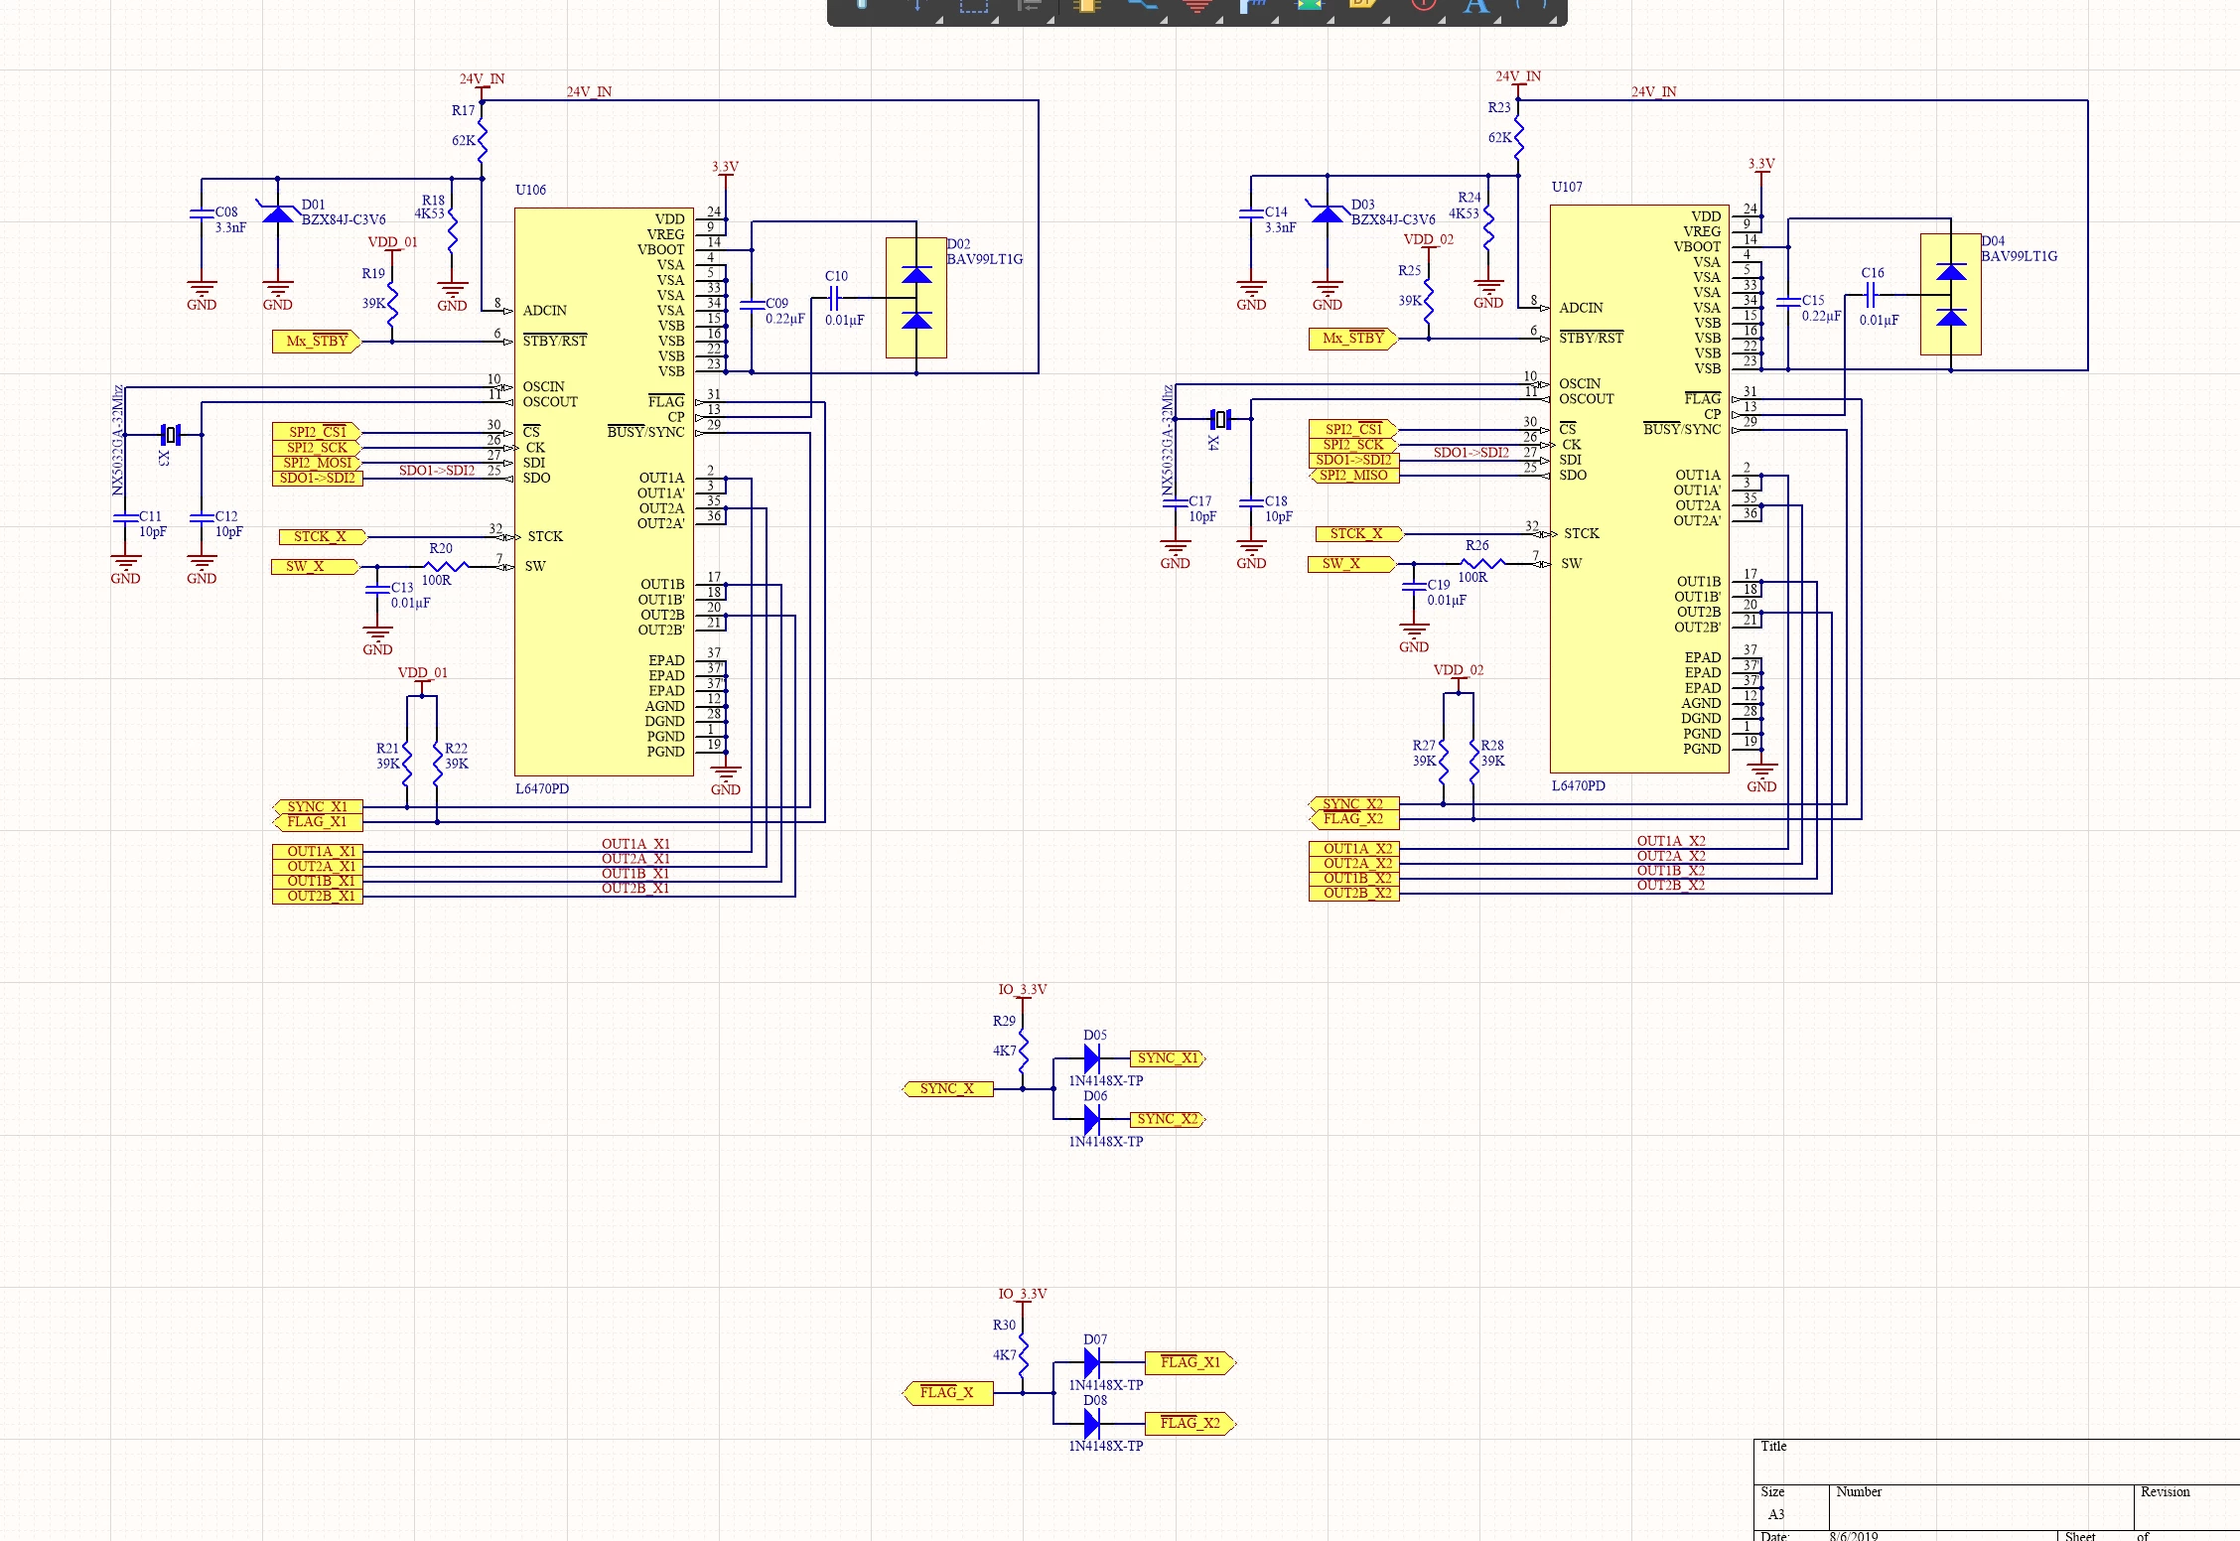Image resolution: width=2240 pixels, height=1541 pixels.
Task: Choose the Place Wire tool
Action: (x=1143, y=6)
